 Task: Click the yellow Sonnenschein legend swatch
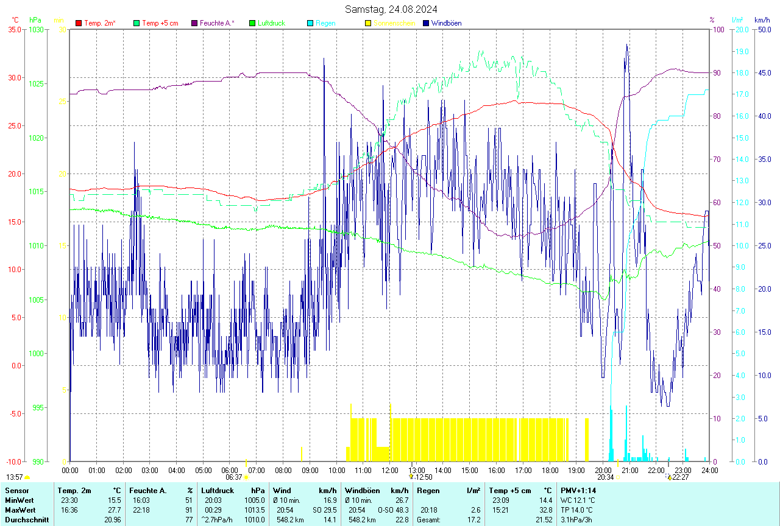pyautogui.click(x=368, y=23)
